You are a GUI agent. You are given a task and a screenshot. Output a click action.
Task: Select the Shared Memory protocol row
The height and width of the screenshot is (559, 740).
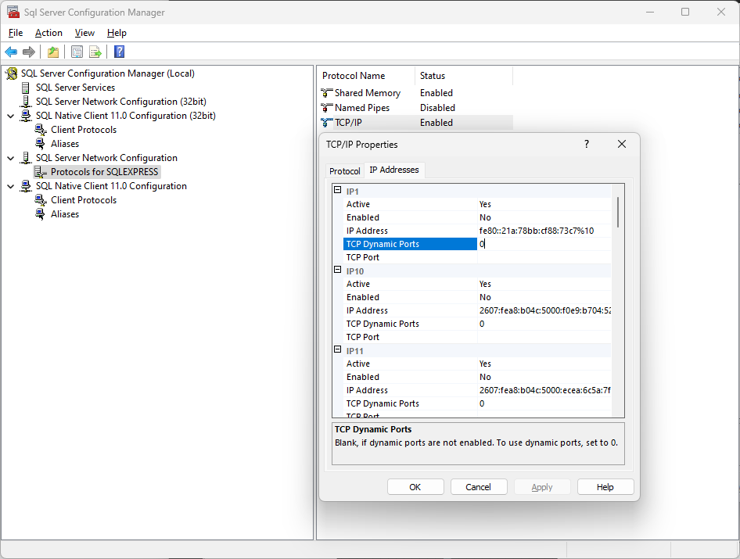416,93
